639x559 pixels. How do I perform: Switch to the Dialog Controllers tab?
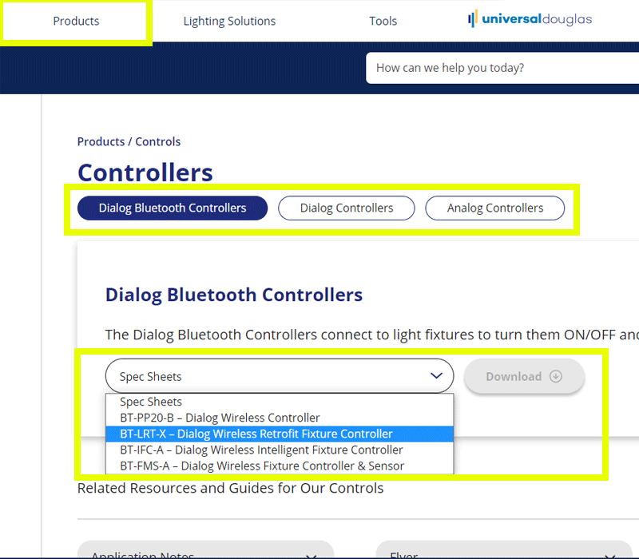347,208
